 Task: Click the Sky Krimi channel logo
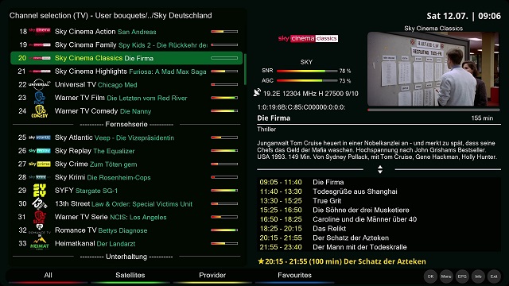(39, 177)
